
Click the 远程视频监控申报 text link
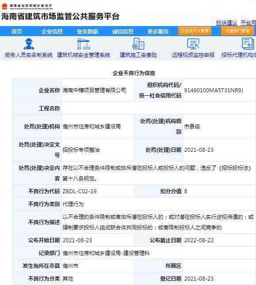point(193,55)
